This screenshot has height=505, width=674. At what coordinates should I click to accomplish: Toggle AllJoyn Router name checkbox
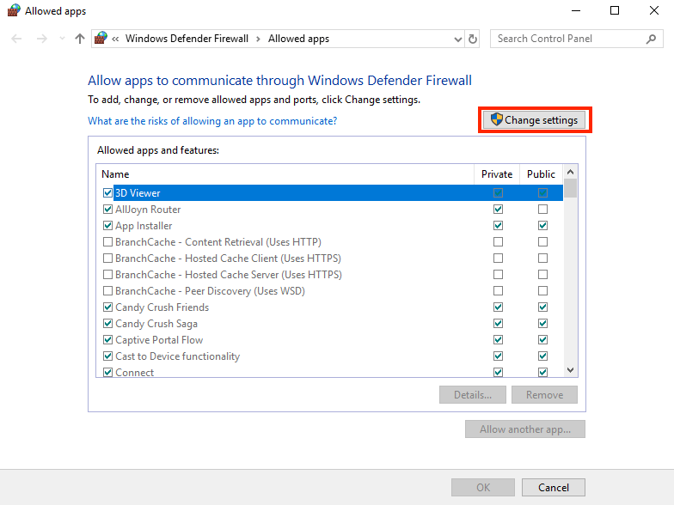(108, 210)
